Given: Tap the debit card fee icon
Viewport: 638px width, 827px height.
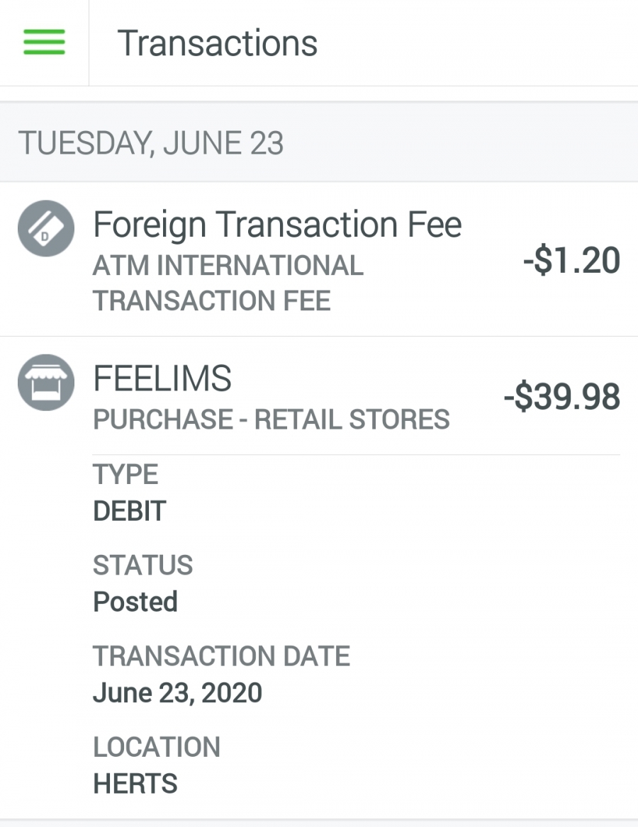Looking at the screenshot, I should (46, 228).
